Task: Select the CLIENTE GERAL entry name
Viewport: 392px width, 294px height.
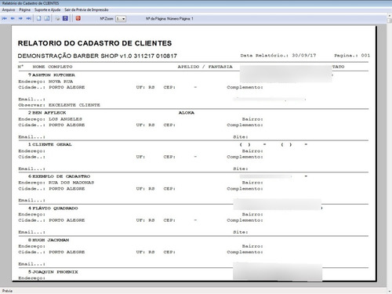Action: 52,144
